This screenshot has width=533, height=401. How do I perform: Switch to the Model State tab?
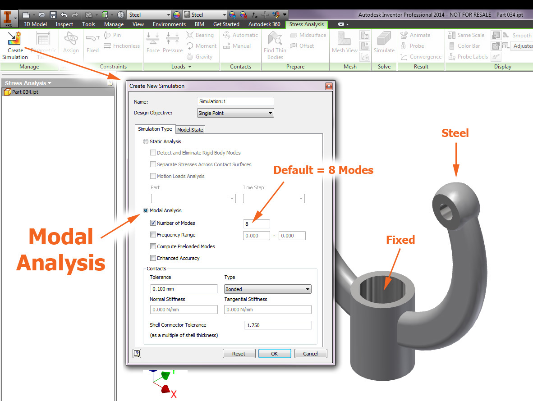click(x=190, y=130)
